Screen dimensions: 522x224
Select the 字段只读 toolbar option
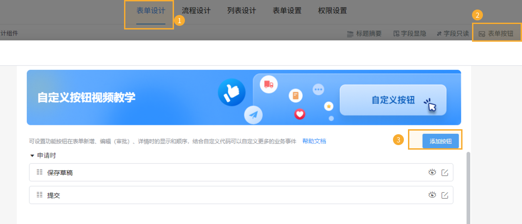452,34
